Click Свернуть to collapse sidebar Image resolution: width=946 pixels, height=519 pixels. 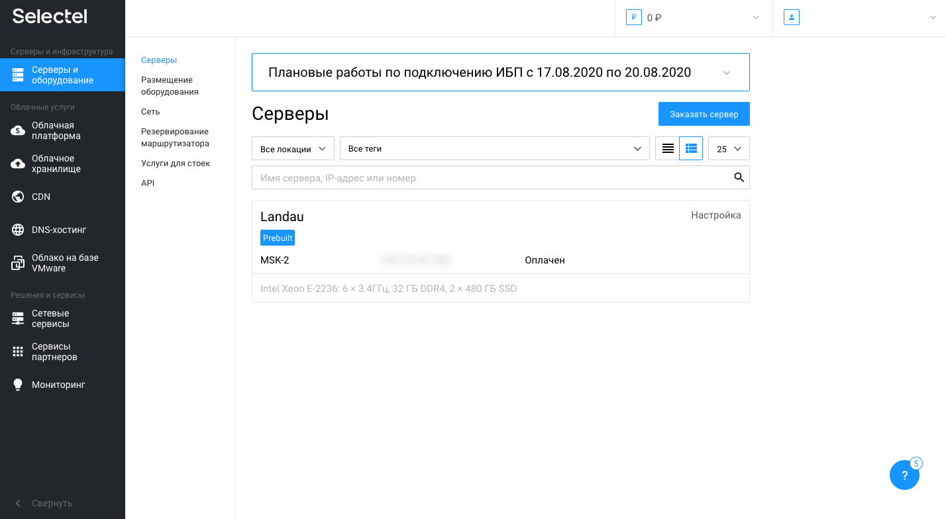(x=52, y=503)
